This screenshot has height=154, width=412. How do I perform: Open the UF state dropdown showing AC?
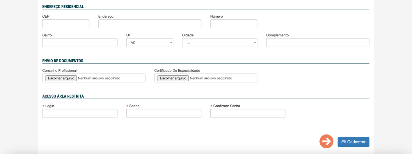(150, 43)
